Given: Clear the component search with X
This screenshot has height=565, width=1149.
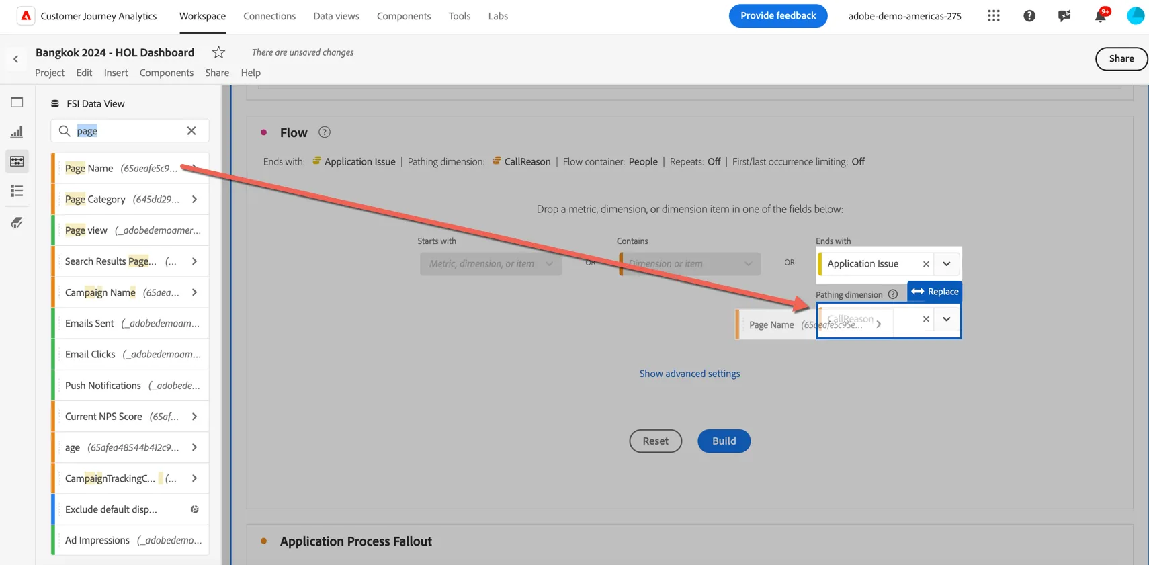Looking at the screenshot, I should (191, 130).
